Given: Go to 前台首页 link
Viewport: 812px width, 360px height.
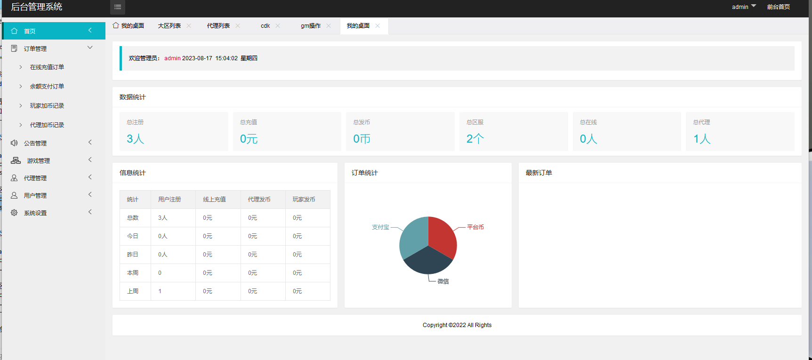Looking at the screenshot, I should [x=779, y=7].
